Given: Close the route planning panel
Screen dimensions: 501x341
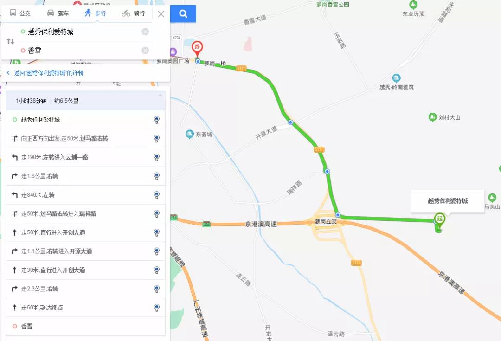Looking at the screenshot, I should click(161, 14).
